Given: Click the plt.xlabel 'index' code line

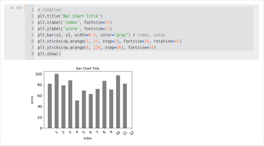Looking at the screenshot, I should click(x=75, y=22).
